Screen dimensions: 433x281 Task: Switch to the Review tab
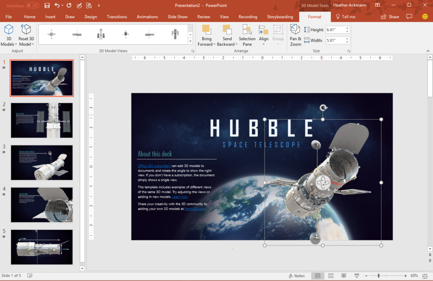pyautogui.click(x=203, y=17)
